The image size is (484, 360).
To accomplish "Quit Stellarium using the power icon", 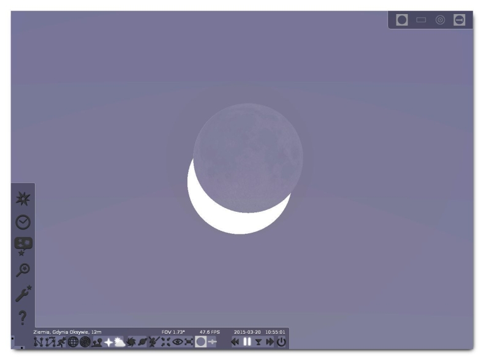I will click(x=281, y=343).
